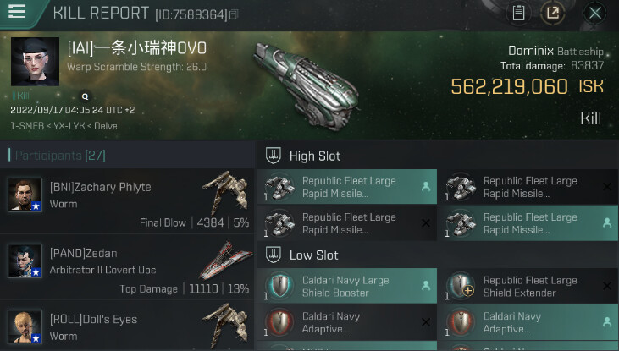This screenshot has height=351, width=619.
Task: Click the victim pilot portrait
Action: pos(35,62)
